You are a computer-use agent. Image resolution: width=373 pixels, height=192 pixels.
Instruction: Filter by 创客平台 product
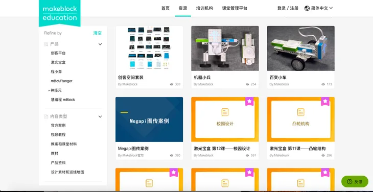point(58,53)
